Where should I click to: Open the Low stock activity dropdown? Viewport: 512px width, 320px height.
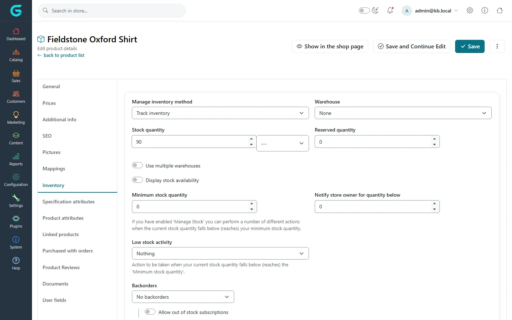point(220,254)
